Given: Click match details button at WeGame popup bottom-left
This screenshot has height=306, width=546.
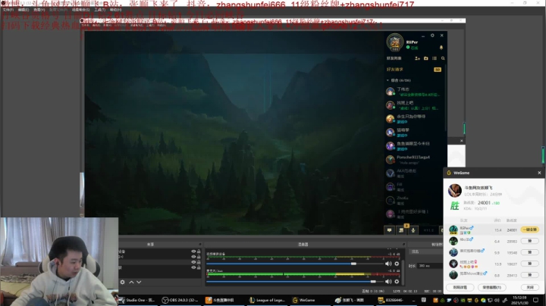Looking at the screenshot, I should (460, 287).
